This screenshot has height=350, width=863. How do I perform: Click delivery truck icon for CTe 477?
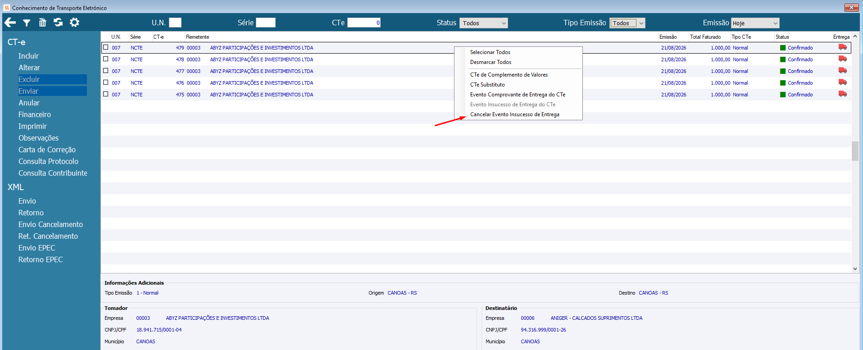tap(842, 71)
